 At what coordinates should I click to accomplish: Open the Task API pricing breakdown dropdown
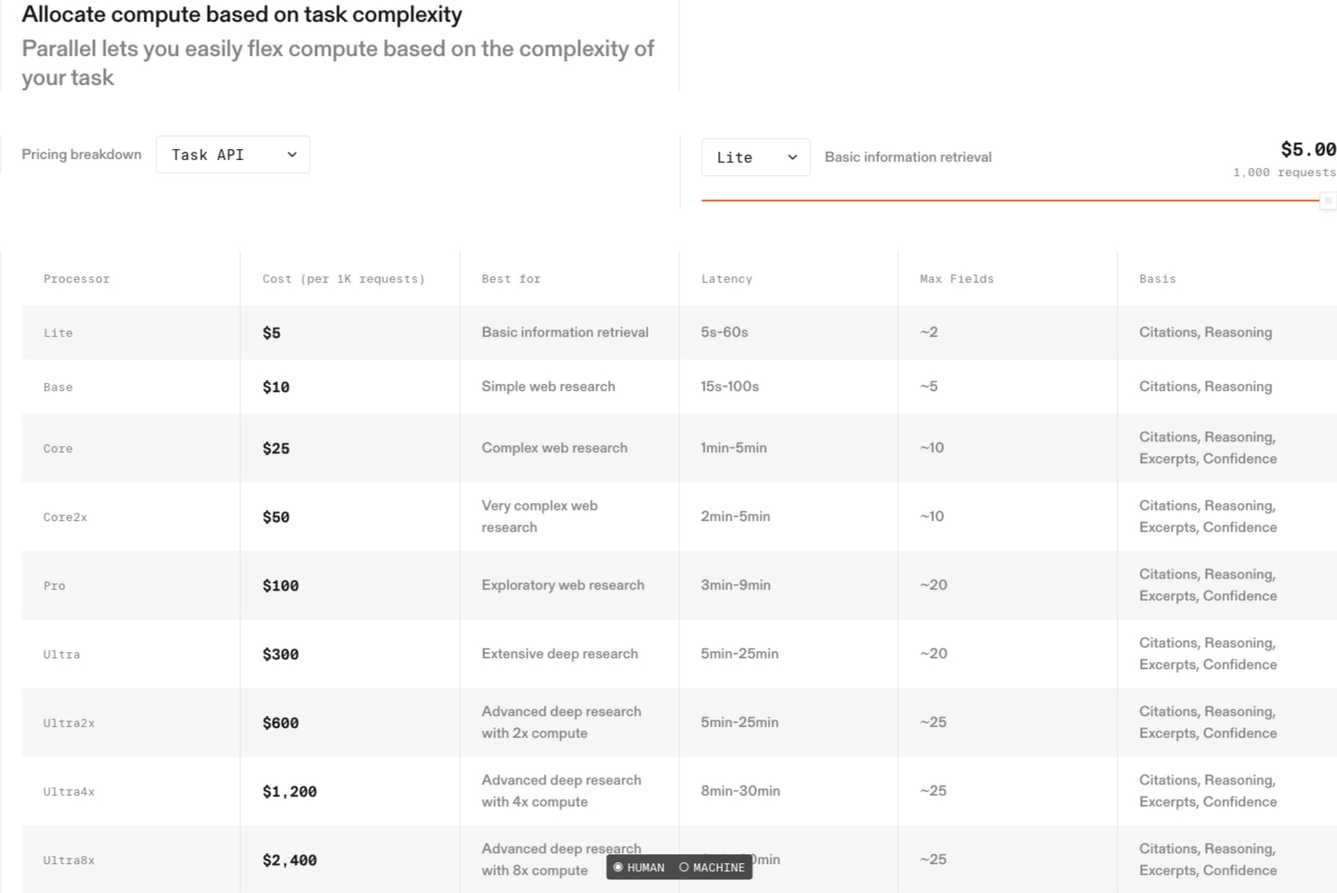(x=233, y=154)
